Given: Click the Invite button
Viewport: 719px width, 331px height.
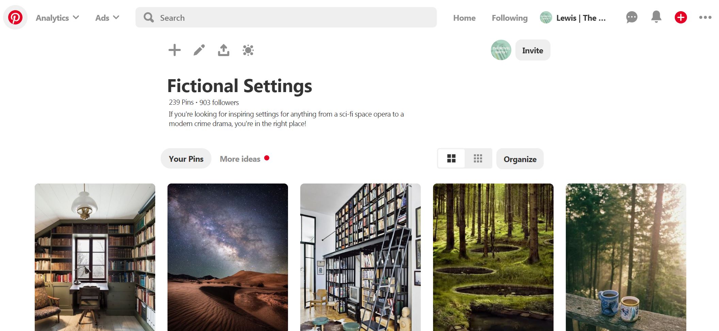Looking at the screenshot, I should [533, 50].
